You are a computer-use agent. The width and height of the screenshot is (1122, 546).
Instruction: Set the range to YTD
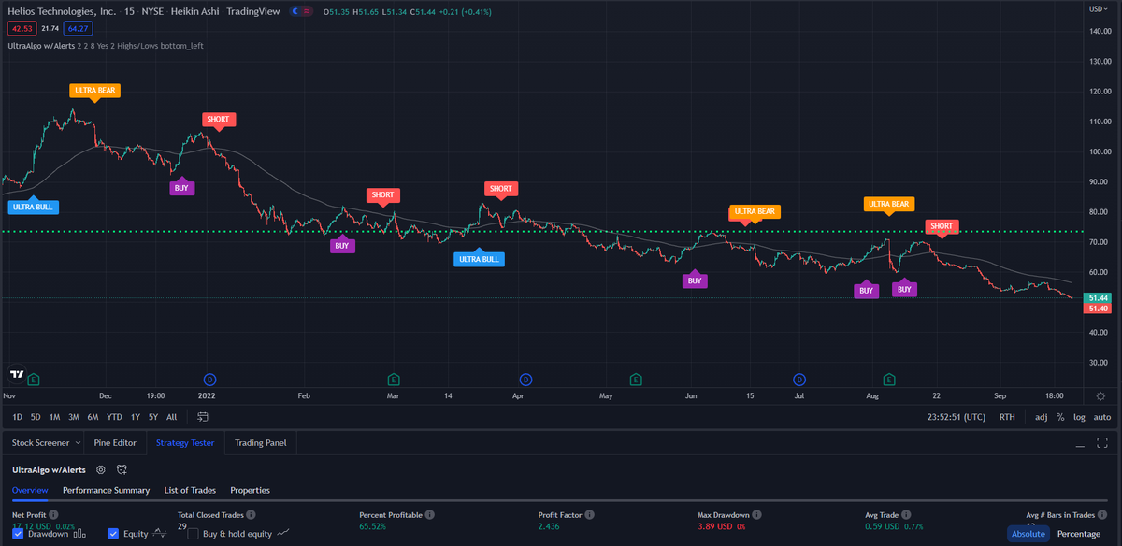tap(114, 417)
